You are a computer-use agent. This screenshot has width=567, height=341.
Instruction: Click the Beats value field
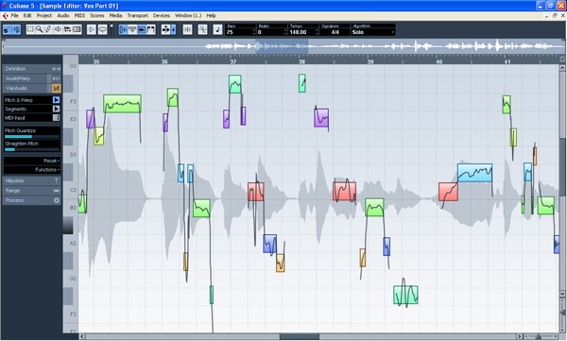270,32
